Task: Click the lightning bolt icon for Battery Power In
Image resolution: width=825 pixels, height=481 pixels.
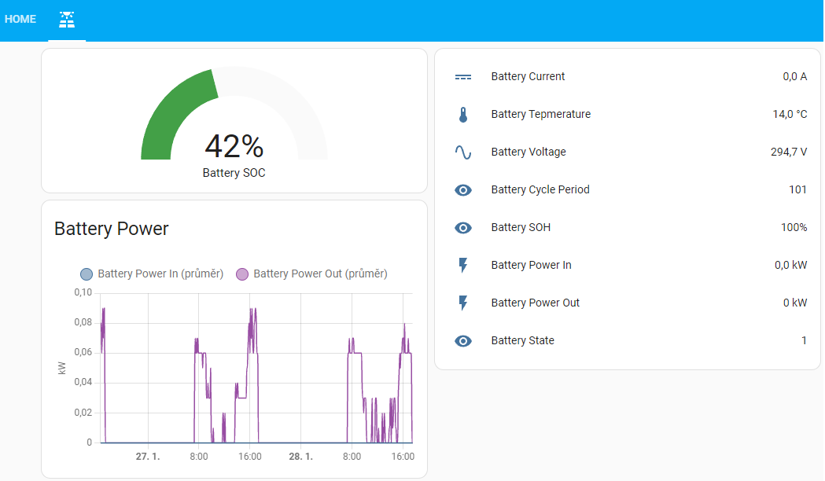Action: point(463,266)
